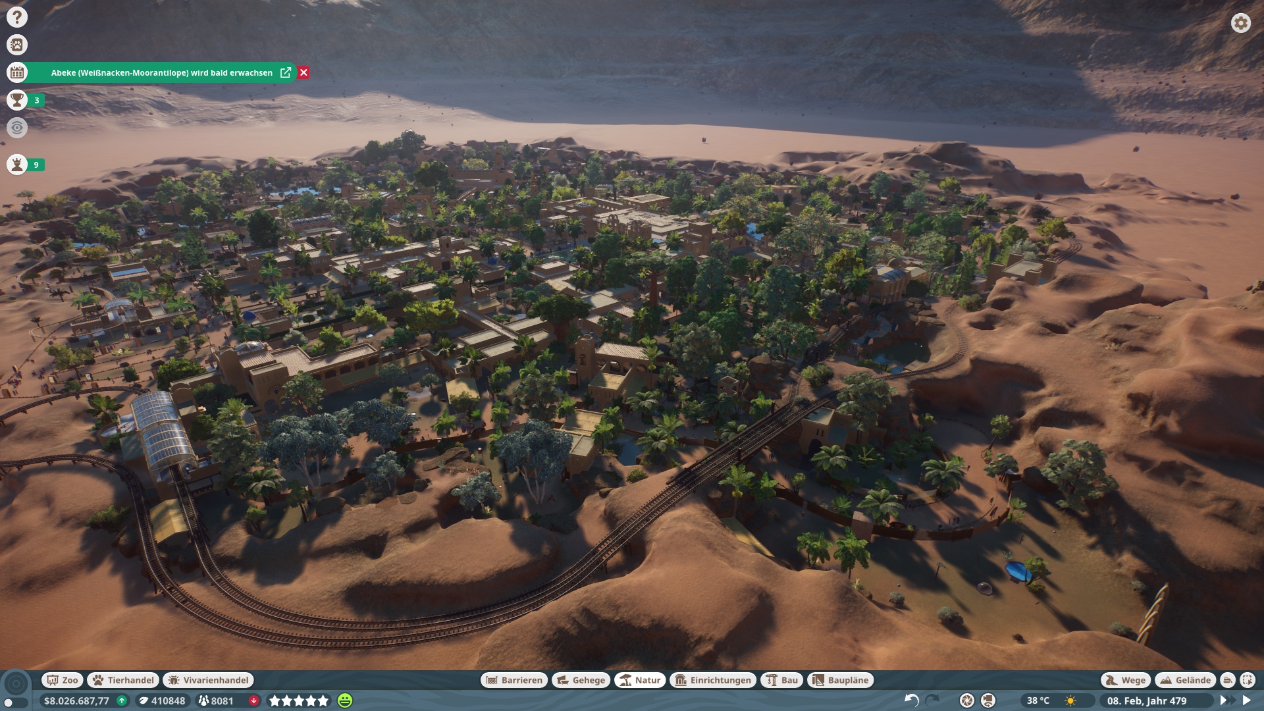Screen dimensions: 1264x711
Task: Open the five-star zoo rating
Action: 298,700
